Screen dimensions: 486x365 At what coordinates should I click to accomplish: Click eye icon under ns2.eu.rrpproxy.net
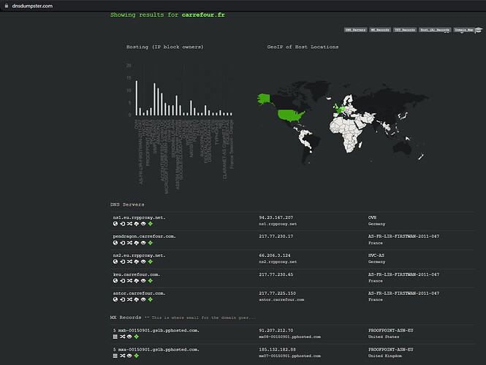pos(143,261)
